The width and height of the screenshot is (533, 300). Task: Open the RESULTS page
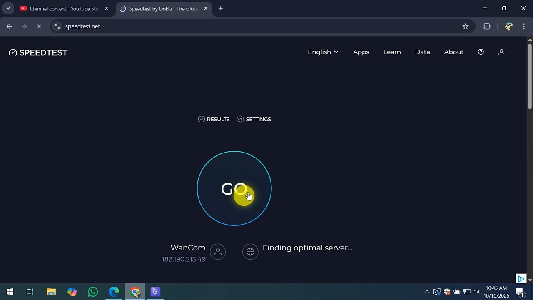coord(214,119)
